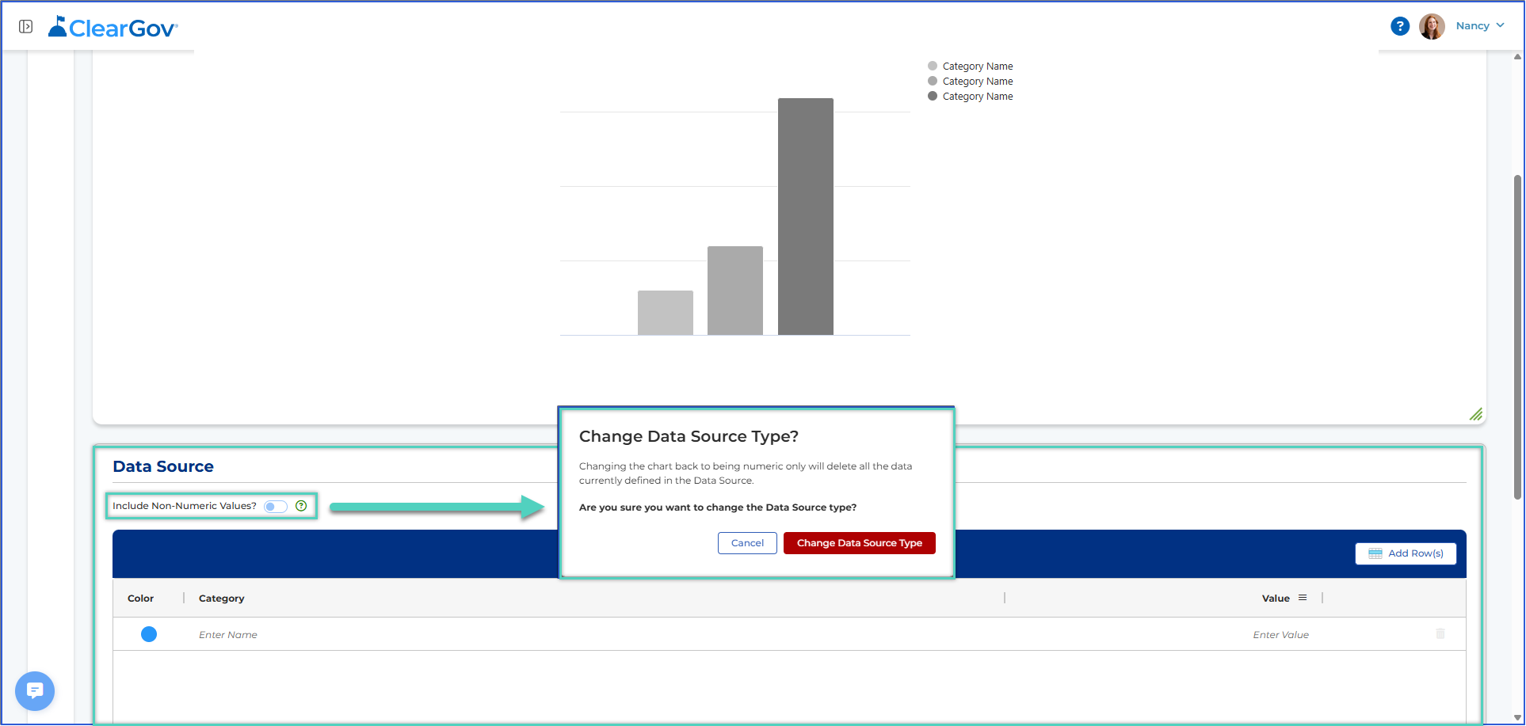Delete the row with trash icon
1526x726 pixels.
tap(1440, 633)
